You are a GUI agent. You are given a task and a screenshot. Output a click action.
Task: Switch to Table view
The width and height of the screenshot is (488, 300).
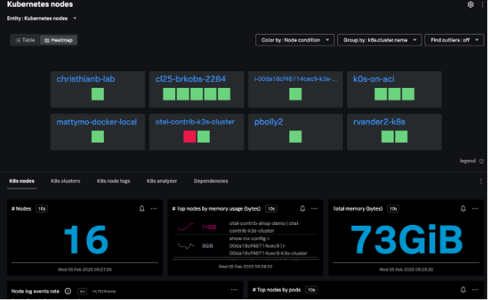click(x=26, y=40)
